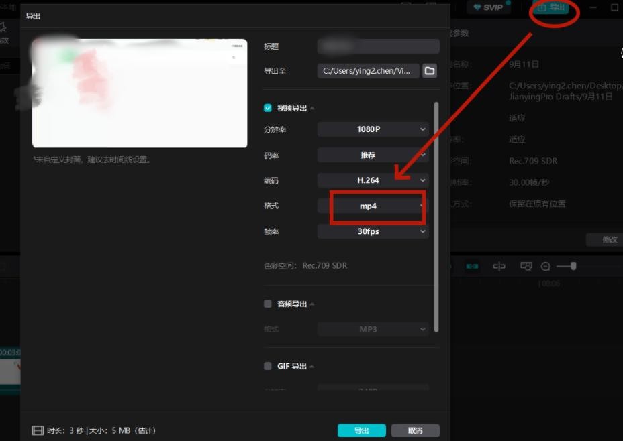623x441 pixels.
Task: Click the folder icon beside export path
Action: (x=430, y=71)
